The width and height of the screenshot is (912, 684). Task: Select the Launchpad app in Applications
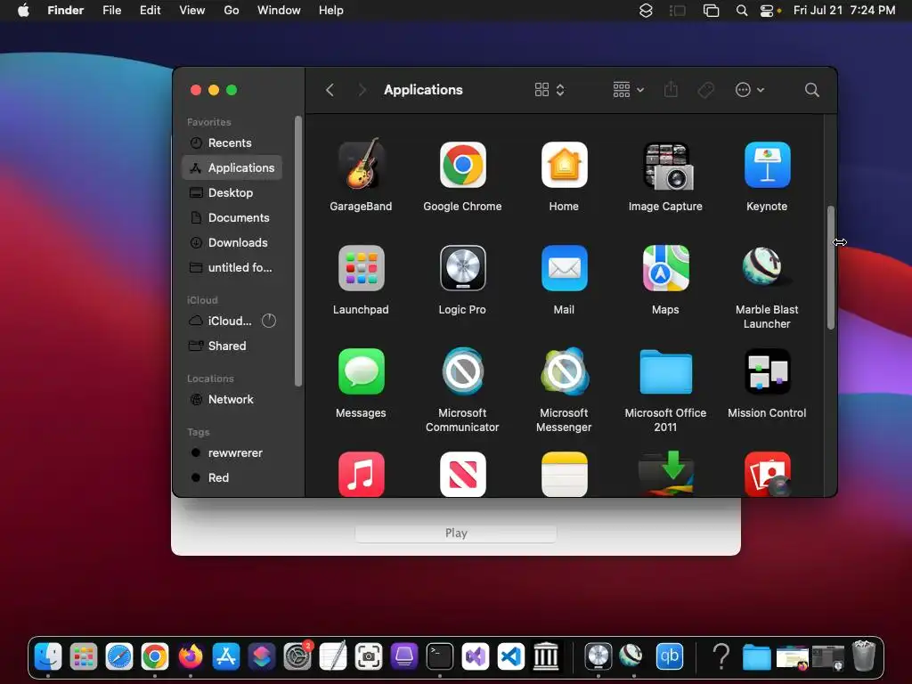[361, 268]
